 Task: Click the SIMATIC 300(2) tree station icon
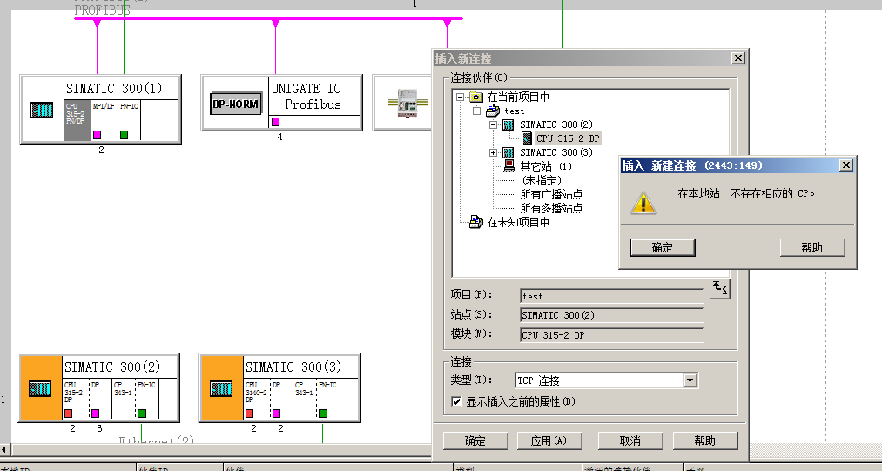click(508, 124)
